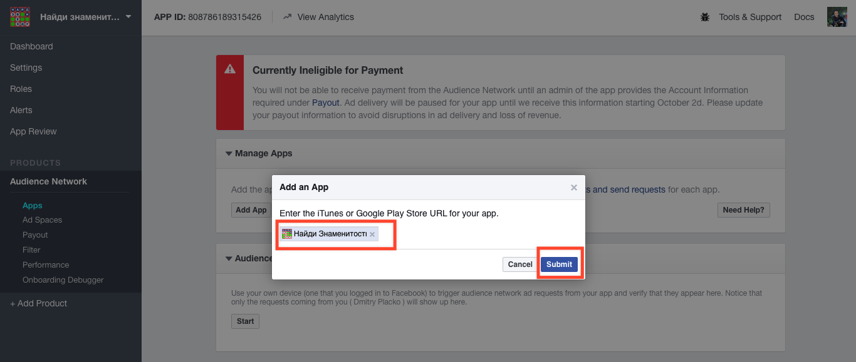Follow the Payout link in the warning message
Screen dimensions: 856x362
pos(326,103)
